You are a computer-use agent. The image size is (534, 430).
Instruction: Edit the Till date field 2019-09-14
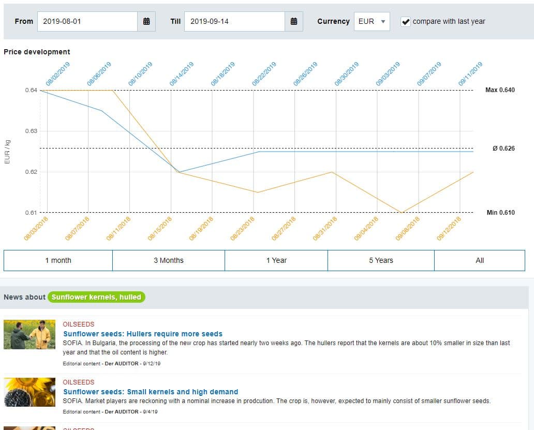point(234,21)
